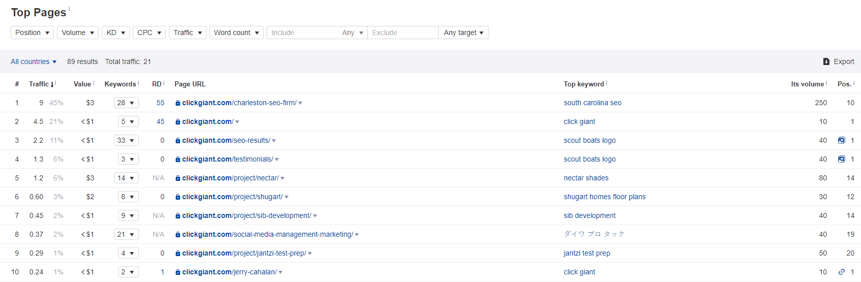Screen dimensions: 861x282
Task: Open the sib development keyword link
Action: pyautogui.click(x=590, y=215)
